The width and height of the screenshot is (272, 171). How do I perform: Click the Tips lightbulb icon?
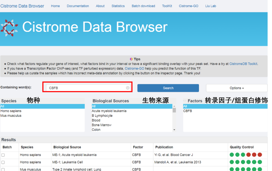click(x=131, y=59)
